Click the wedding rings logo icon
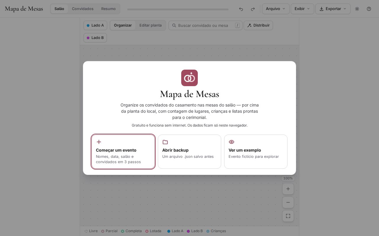 [189, 78]
